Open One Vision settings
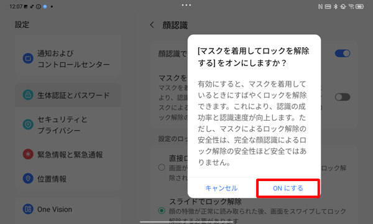This screenshot has width=373, height=224. coord(68,209)
